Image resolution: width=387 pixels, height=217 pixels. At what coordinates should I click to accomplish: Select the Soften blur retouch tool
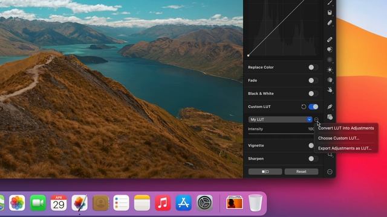(330, 60)
